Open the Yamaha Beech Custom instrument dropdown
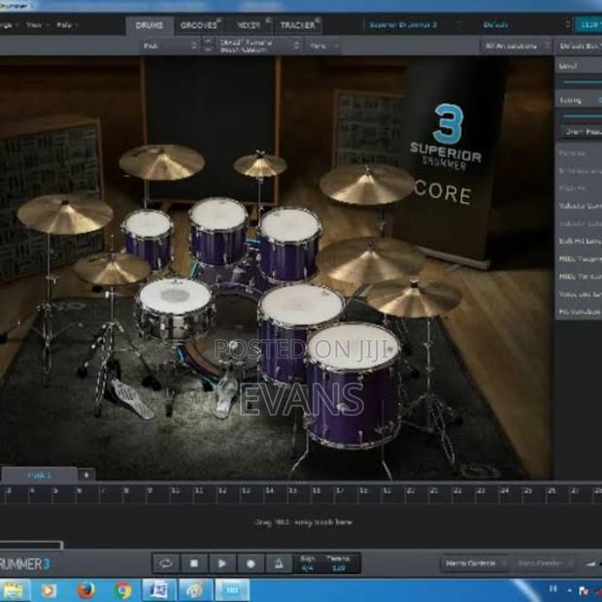 259,46
